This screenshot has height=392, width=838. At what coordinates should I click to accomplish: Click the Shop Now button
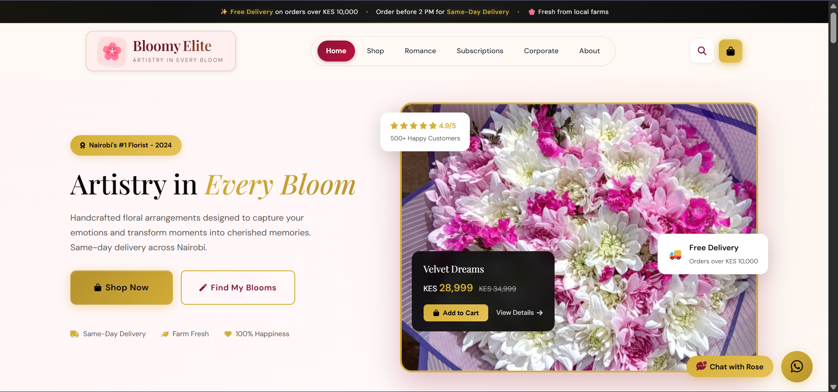[121, 287]
